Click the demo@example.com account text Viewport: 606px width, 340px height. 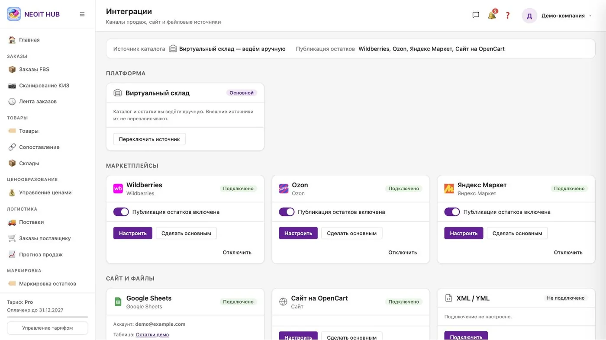pyautogui.click(x=160, y=324)
